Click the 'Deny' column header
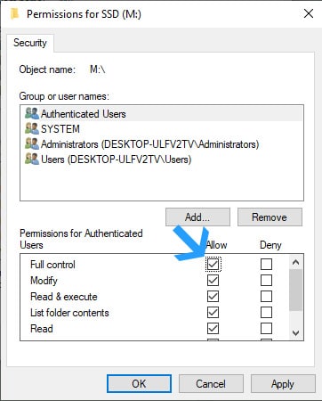The width and height of the screenshot is (322, 401). tap(270, 245)
